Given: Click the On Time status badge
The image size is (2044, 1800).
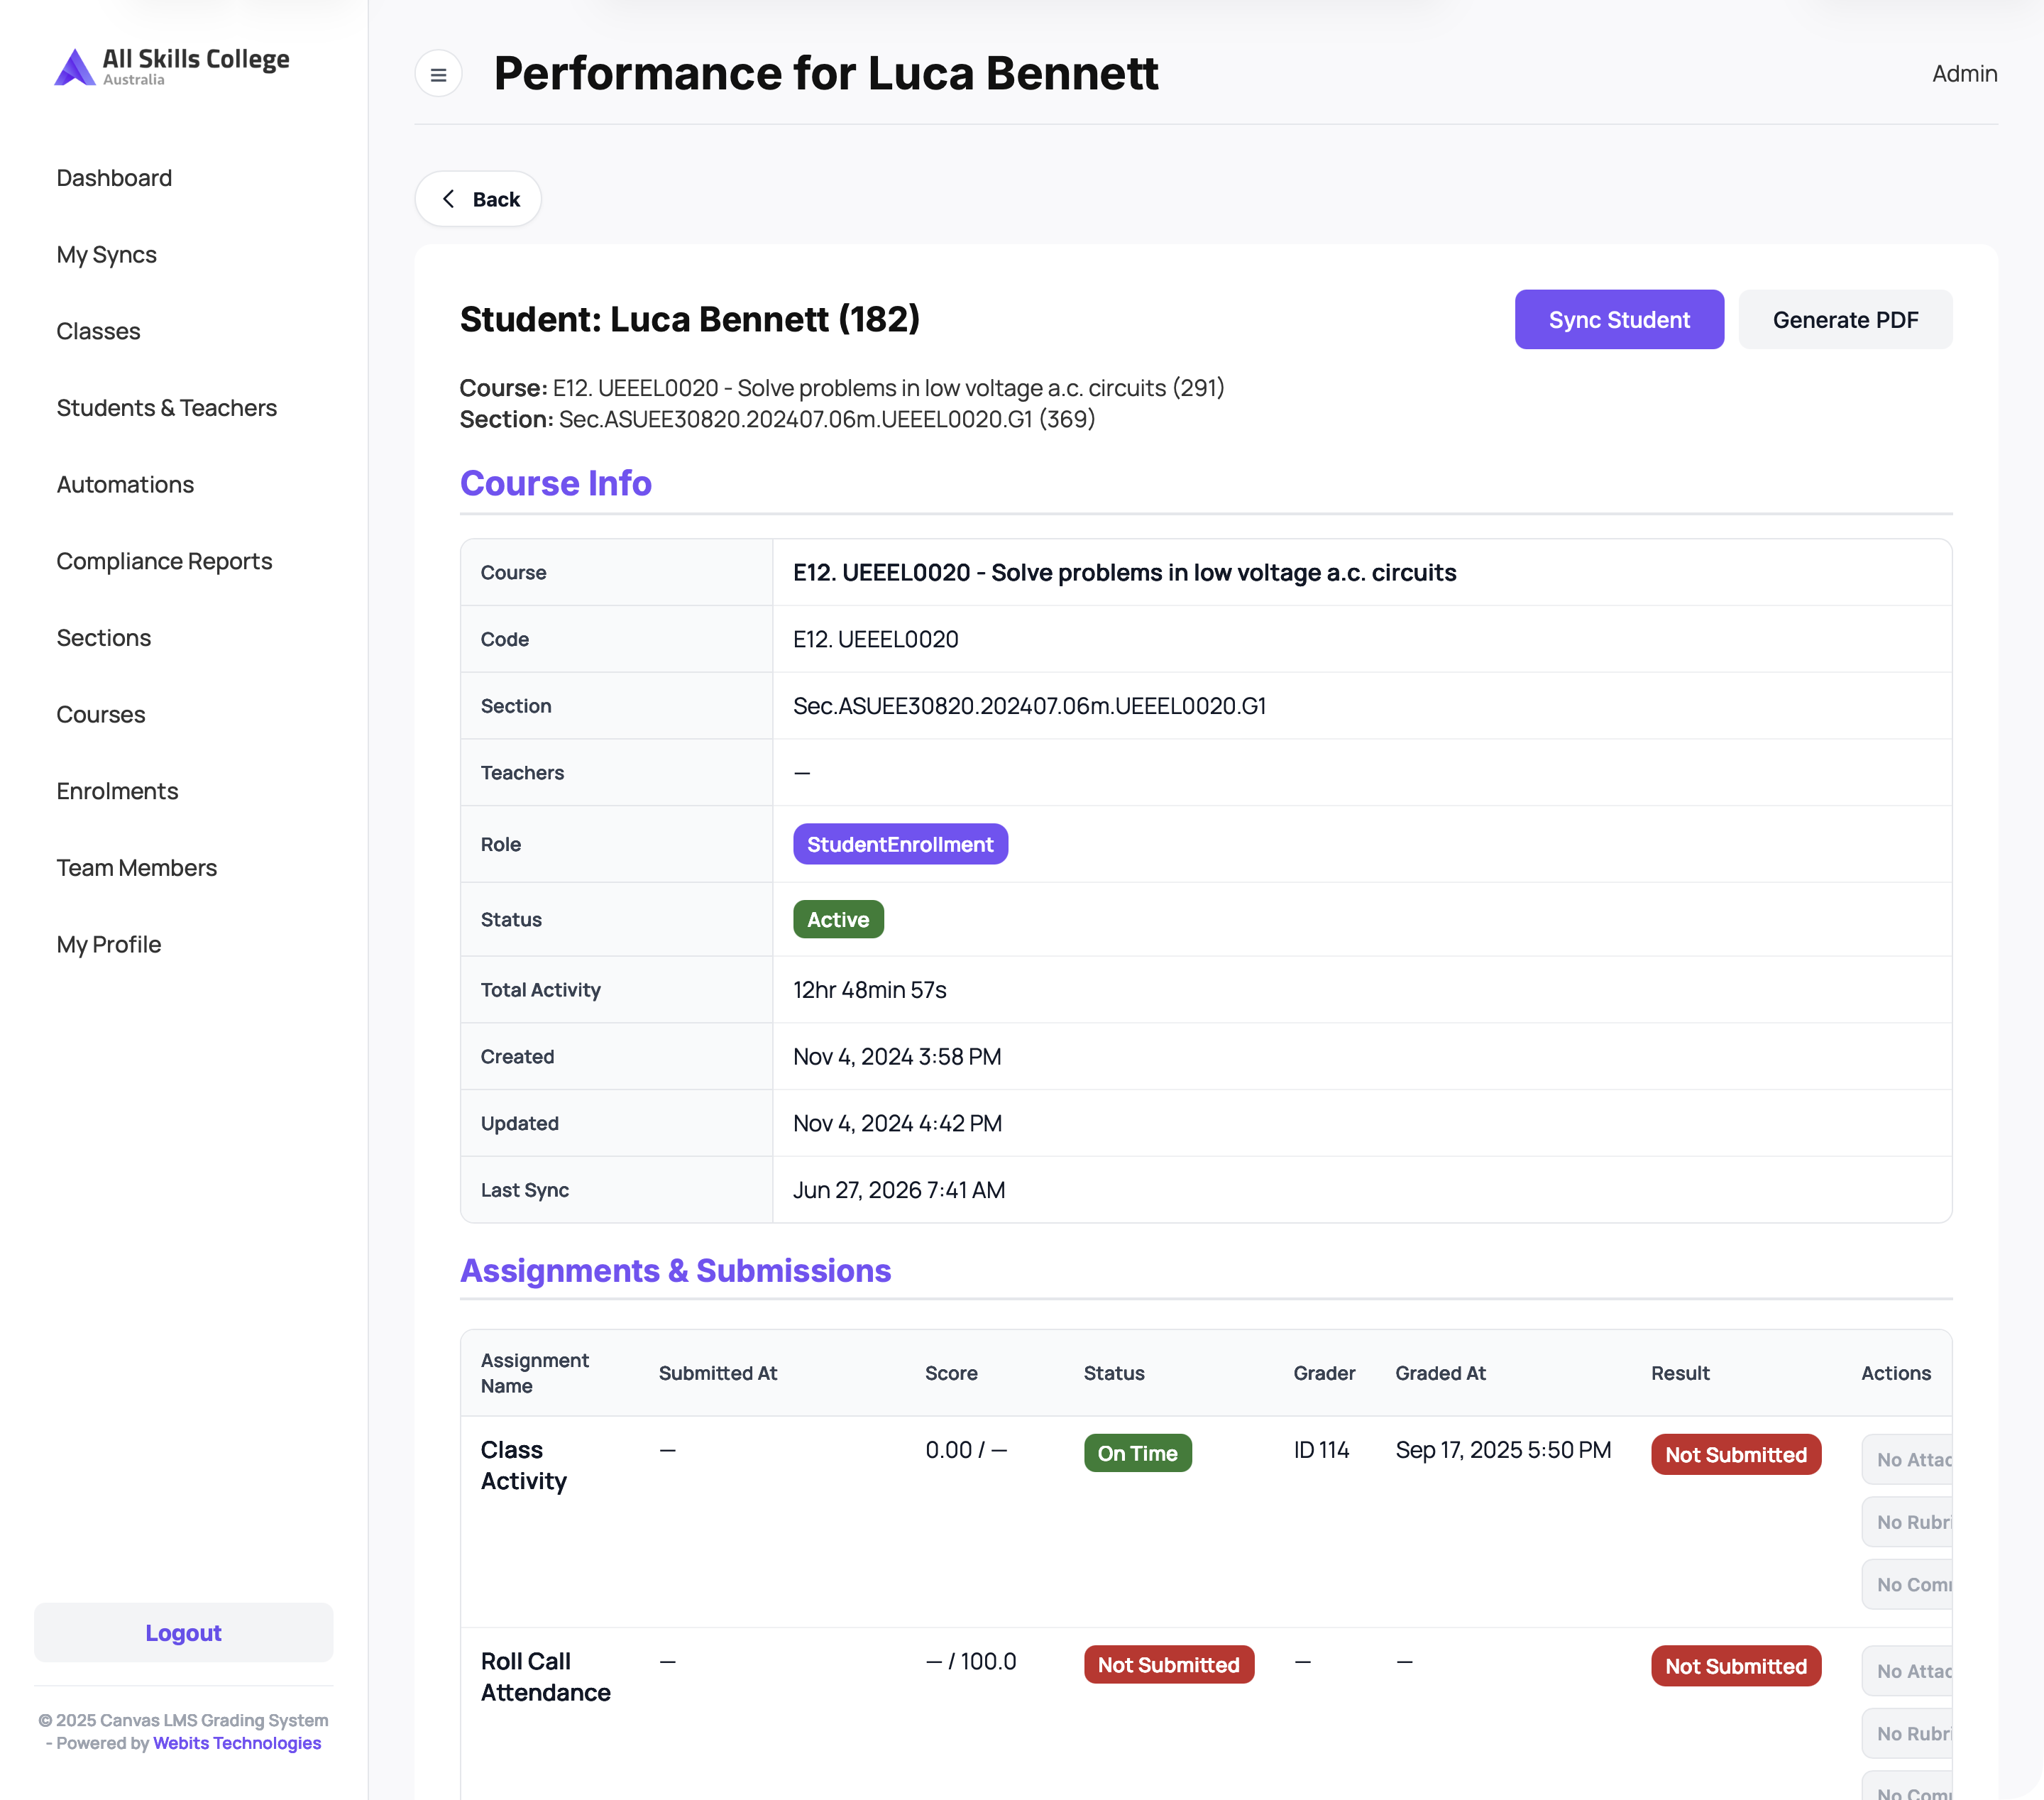Looking at the screenshot, I should [1137, 1453].
